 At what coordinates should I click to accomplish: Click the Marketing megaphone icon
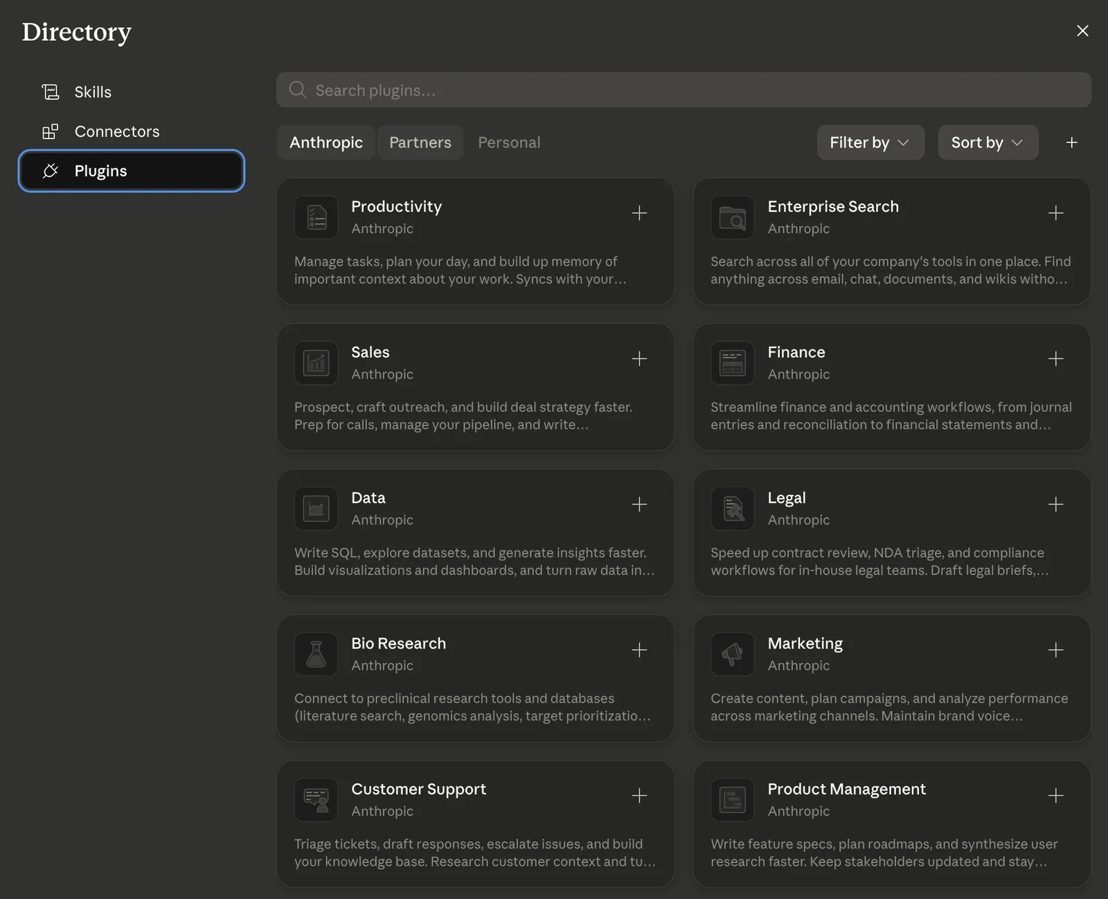(733, 654)
